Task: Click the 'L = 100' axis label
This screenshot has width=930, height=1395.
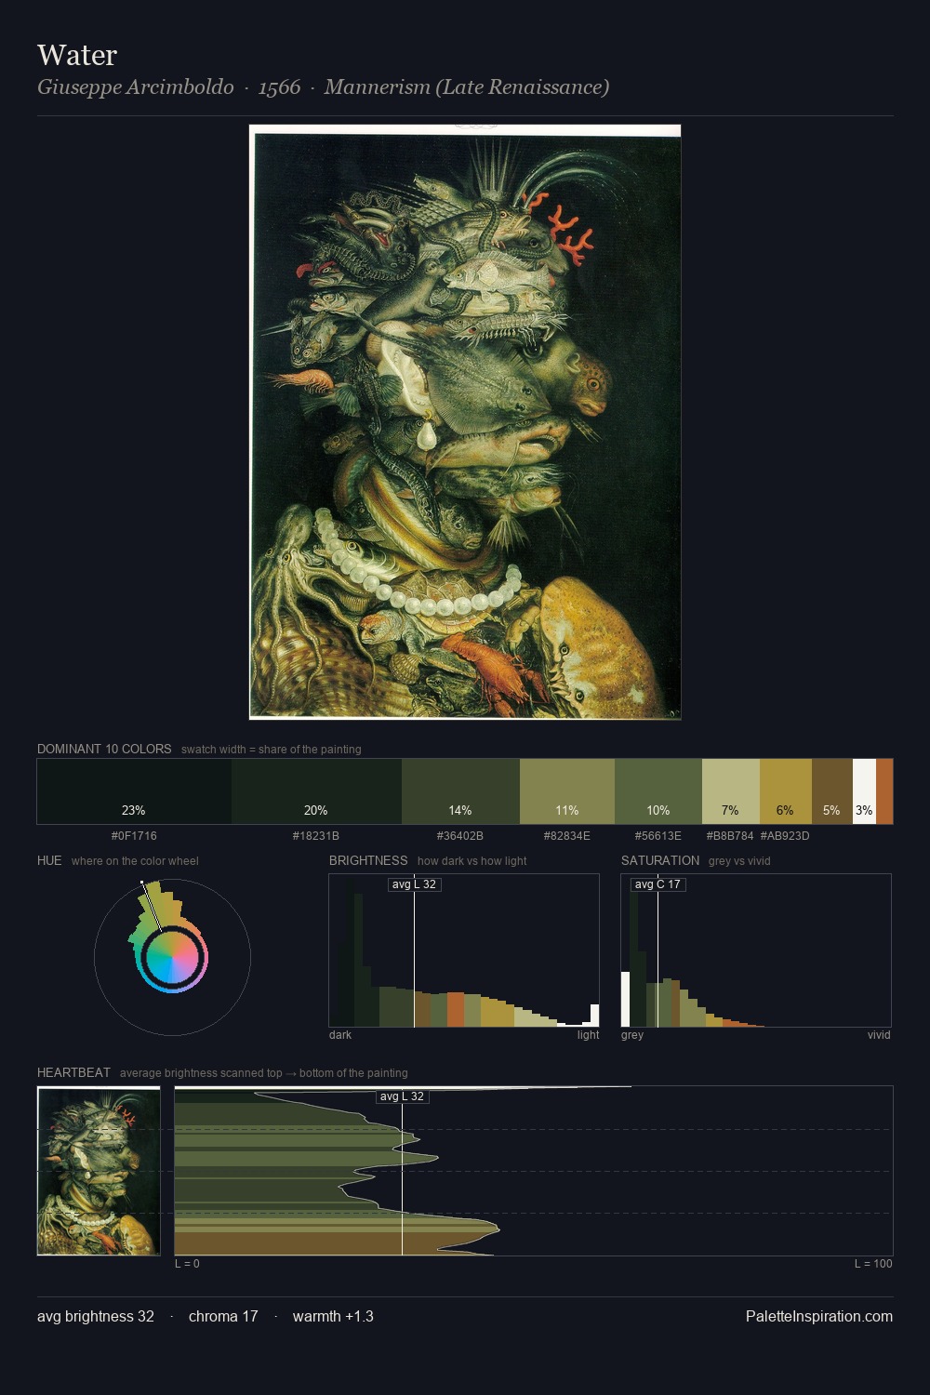Action: 873,1264
